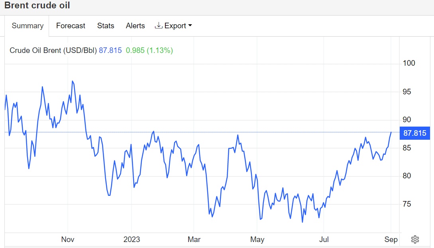The height and width of the screenshot is (248, 434).
Task: Click the chart's latest price point at Sep
Action: pyautogui.click(x=391, y=133)
